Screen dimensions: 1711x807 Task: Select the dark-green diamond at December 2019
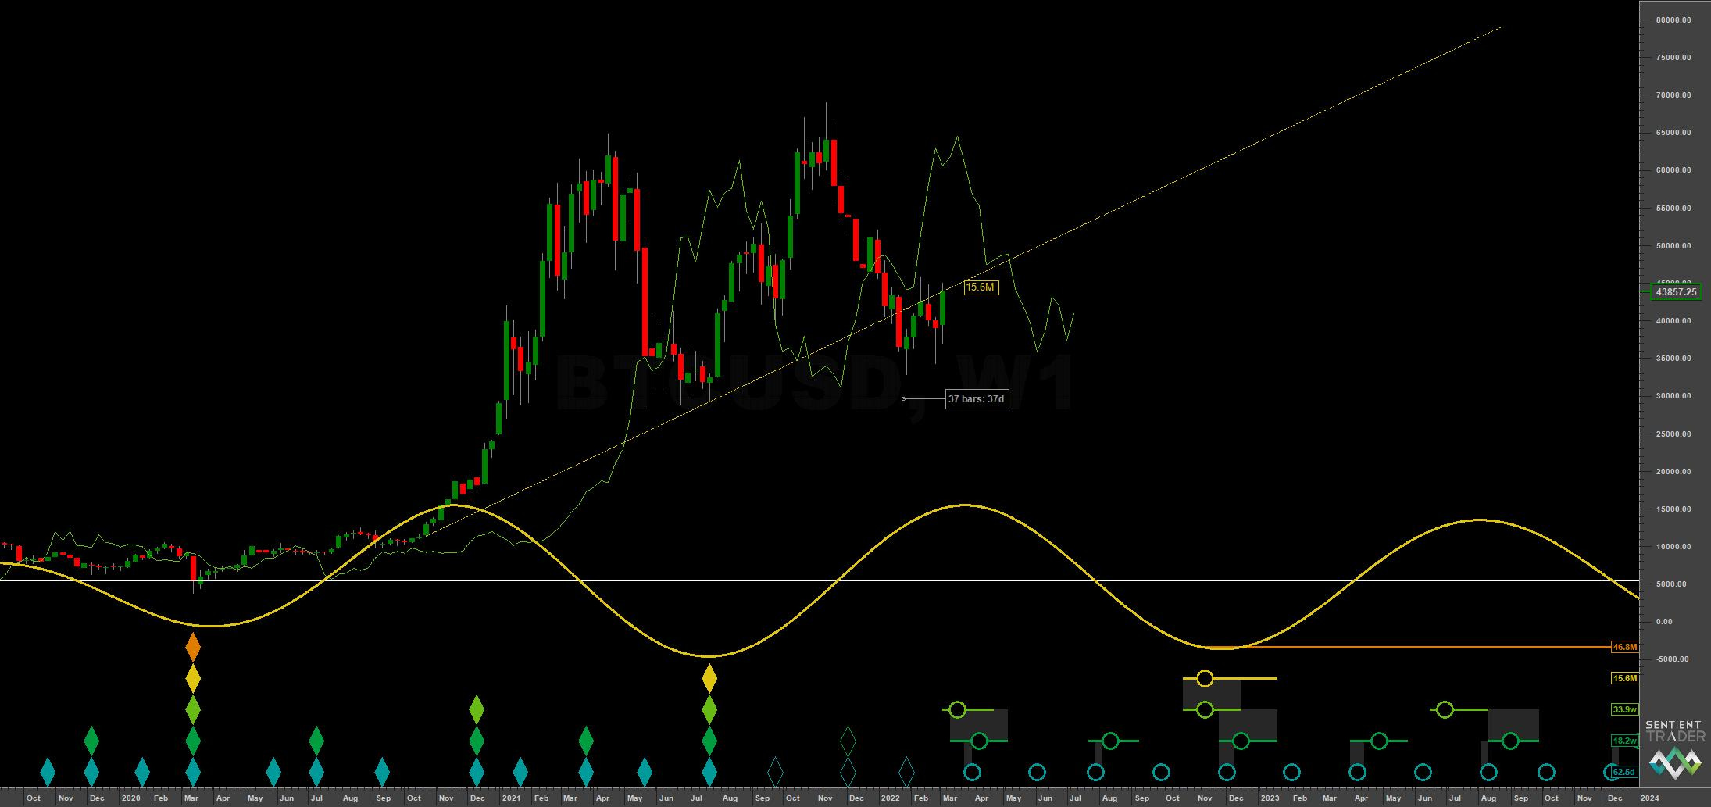91,740
